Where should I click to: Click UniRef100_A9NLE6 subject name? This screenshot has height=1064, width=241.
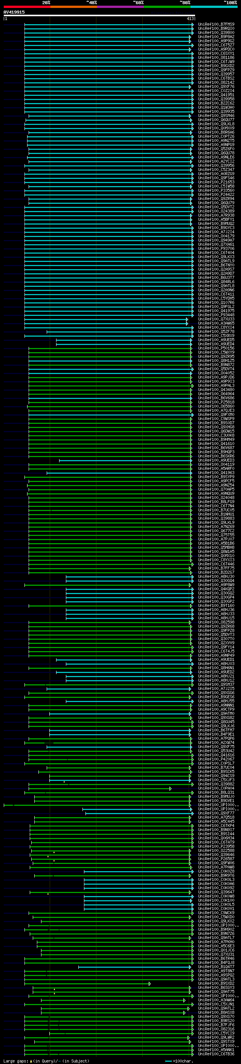pos(216,157)
